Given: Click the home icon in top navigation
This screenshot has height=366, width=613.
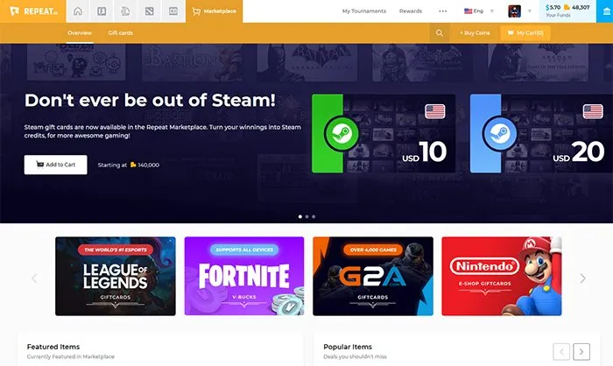Looking at the screenshot, I should (78, 11).
